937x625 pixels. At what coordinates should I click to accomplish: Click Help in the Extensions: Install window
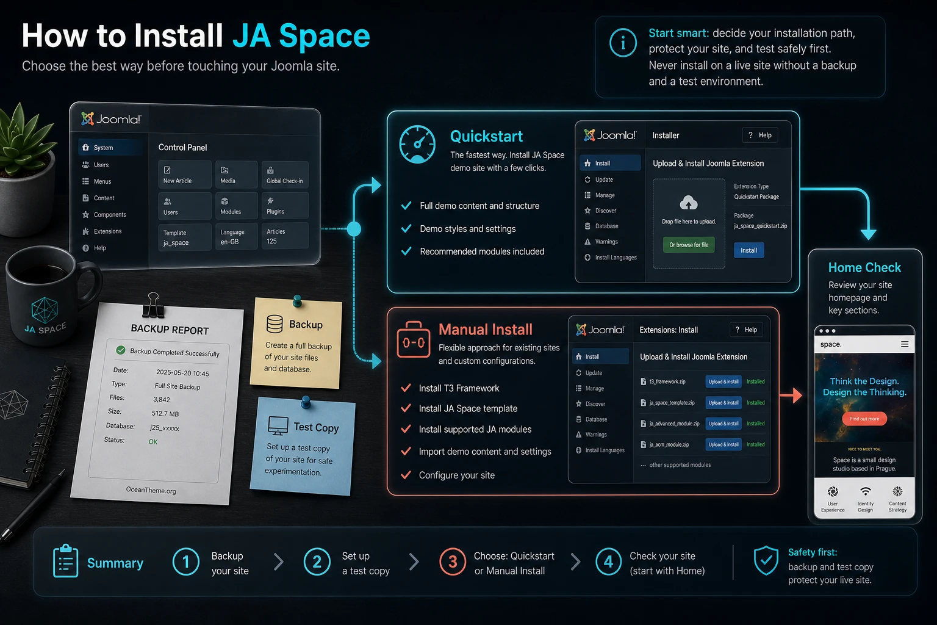pyautogui.click(x=746, y=330)
